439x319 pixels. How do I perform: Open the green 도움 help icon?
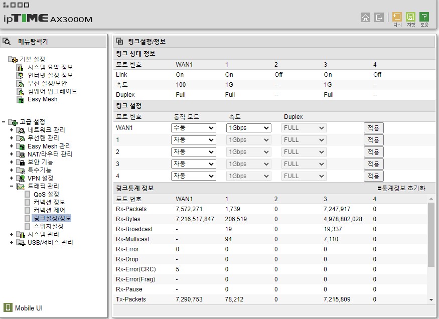pyautogui.click(x=424, y=17)
